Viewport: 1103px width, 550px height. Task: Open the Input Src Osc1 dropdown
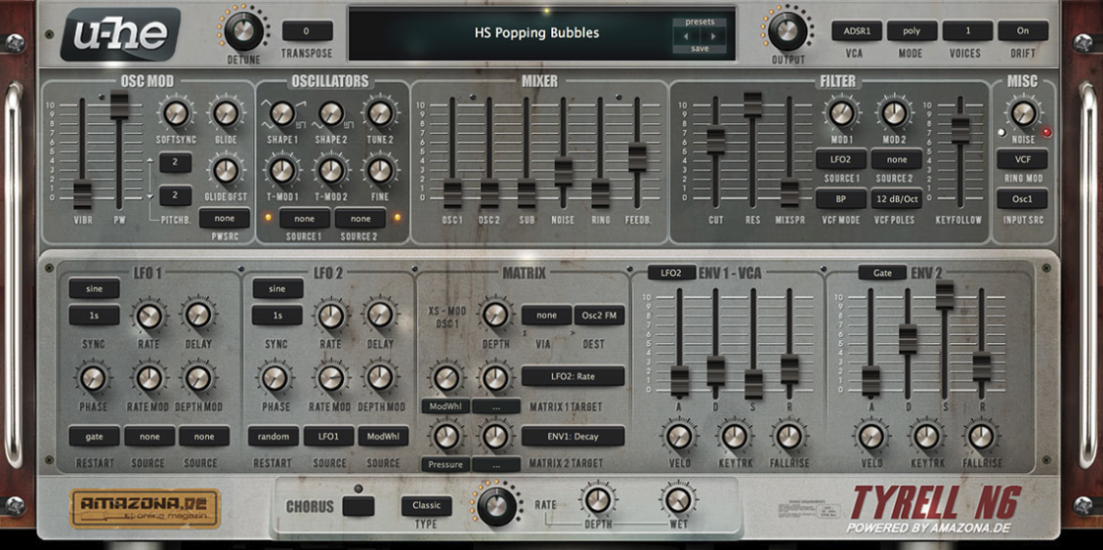pyautogui.click(x=1022, y=199)
